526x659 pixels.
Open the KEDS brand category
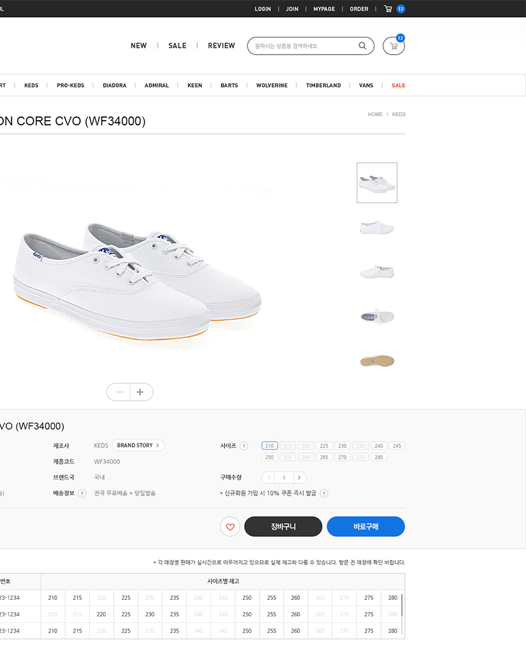(31, 85)
